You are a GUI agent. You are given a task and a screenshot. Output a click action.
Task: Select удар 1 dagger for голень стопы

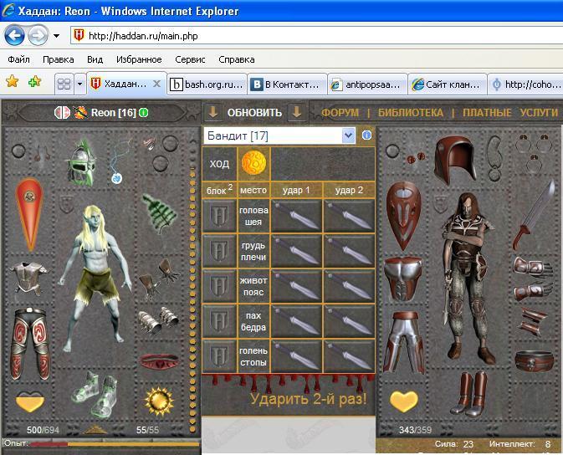pyautogui.click(x=297, y=356)
